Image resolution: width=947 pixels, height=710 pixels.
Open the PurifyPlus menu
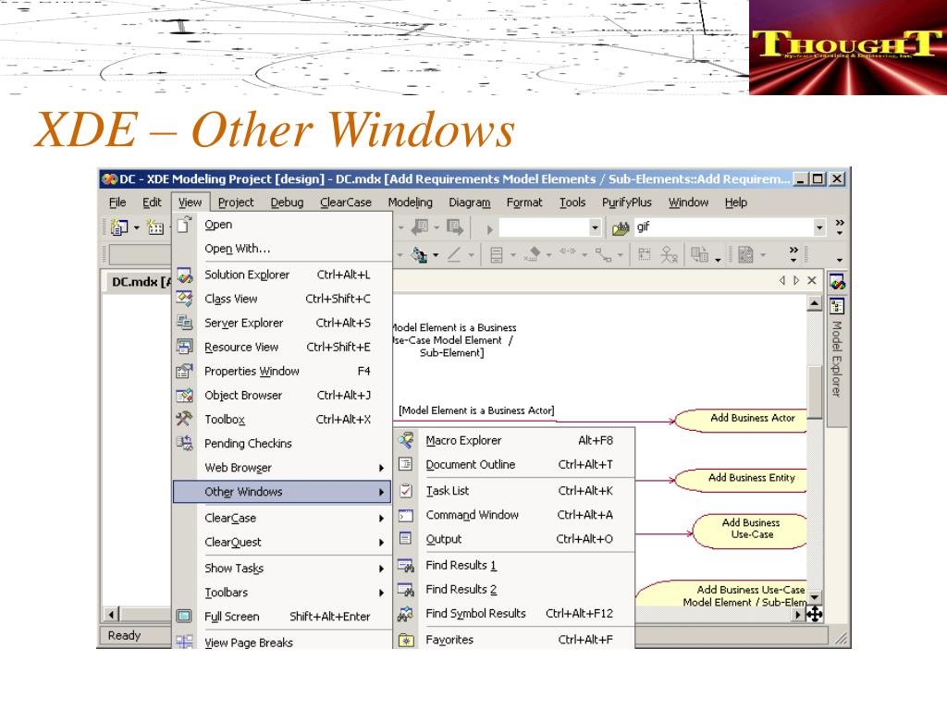(626, 202)
